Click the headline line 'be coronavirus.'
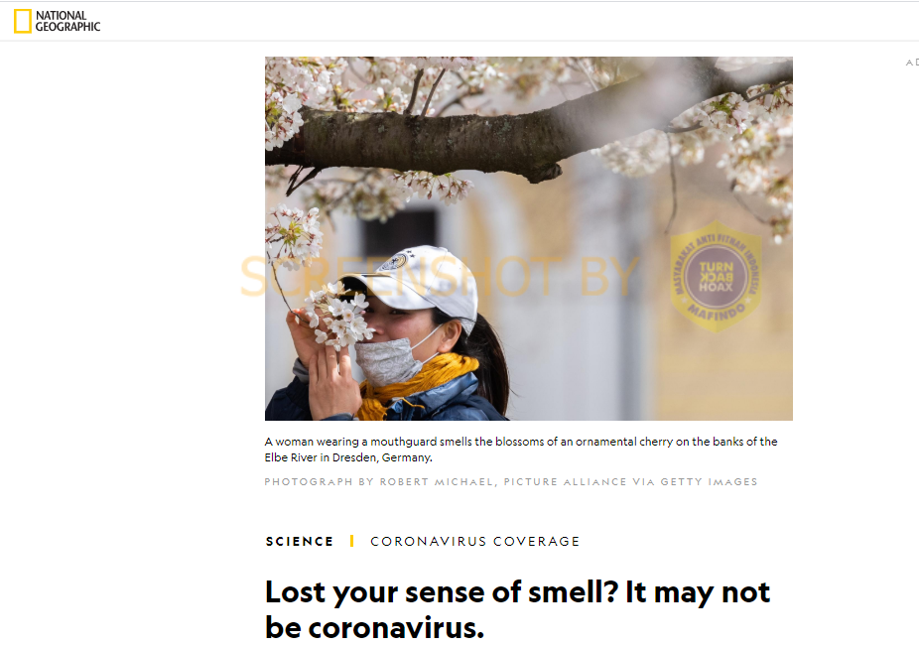The width and height of the screenshot is (919, 646). pyautogui.click(x=374, y=628)
